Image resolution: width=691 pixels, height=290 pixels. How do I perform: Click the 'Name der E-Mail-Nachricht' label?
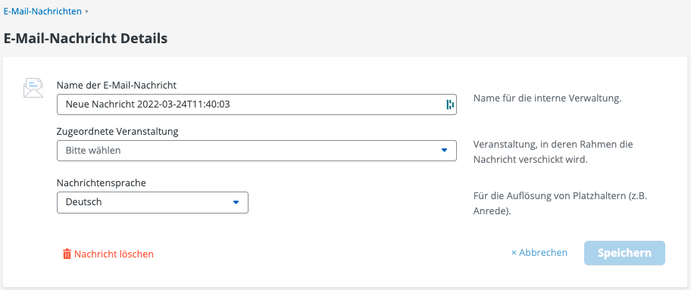coord(117,85)
